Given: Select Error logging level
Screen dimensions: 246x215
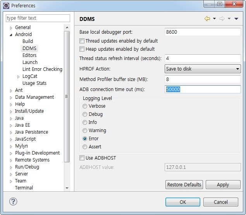Looking at the screenshot, I should pyautogui.click(x=85, y=139).
